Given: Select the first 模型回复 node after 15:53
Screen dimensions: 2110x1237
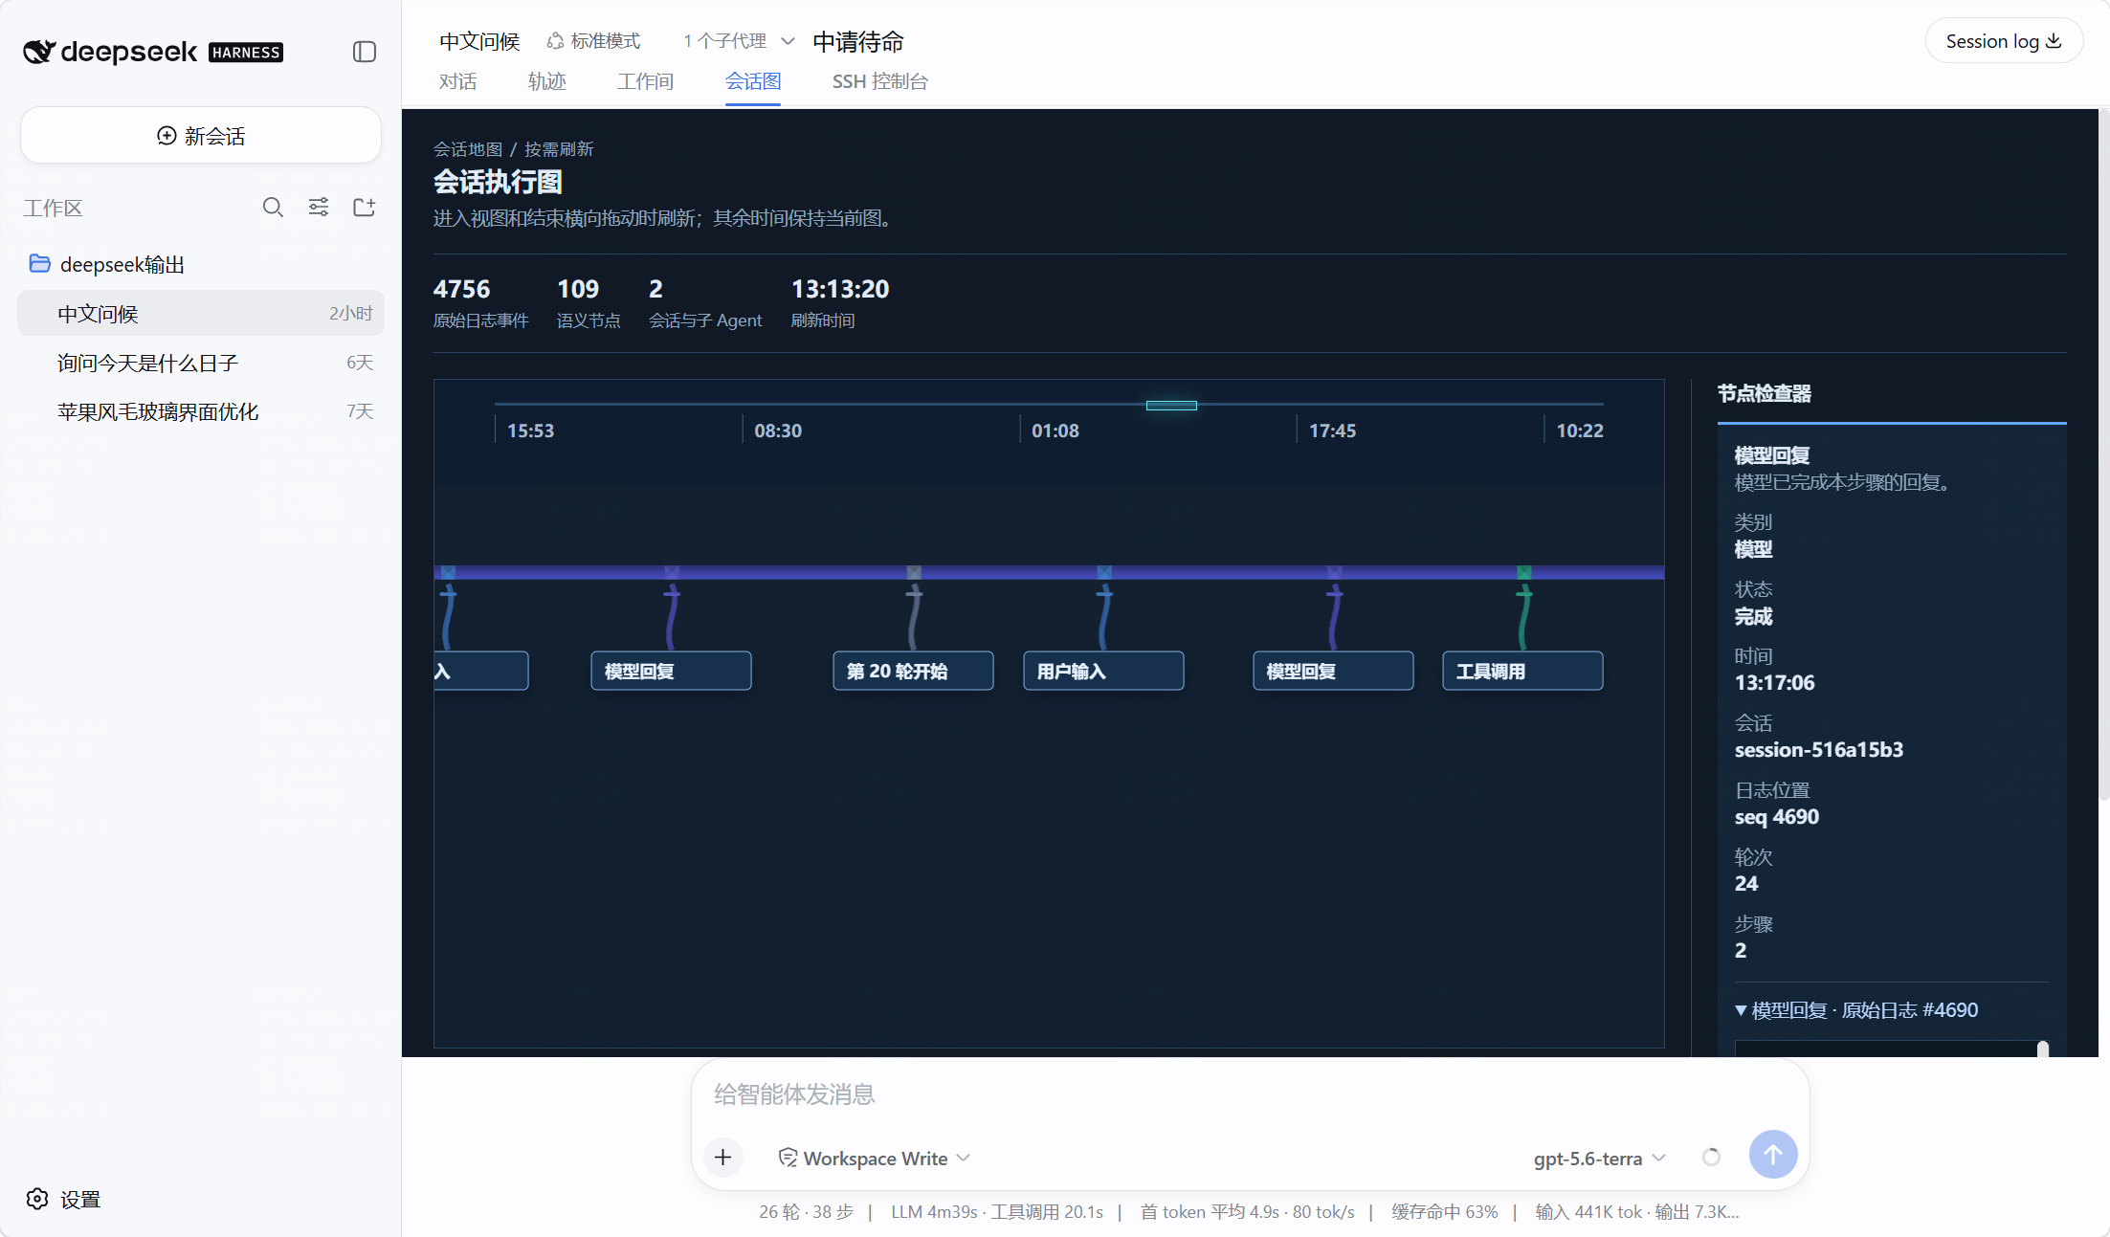Looking at the screenshot, I should coord(671,671).
